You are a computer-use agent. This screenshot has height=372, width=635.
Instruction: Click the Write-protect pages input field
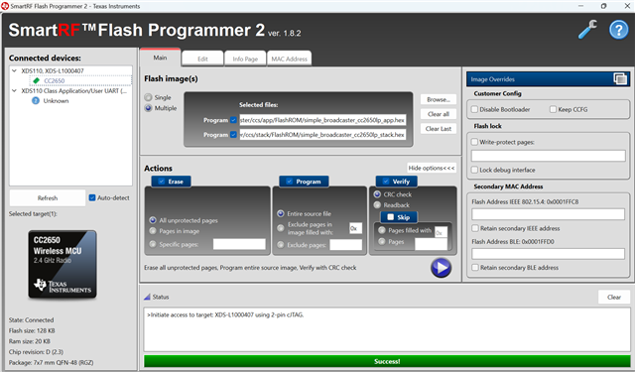click(549, 156)
